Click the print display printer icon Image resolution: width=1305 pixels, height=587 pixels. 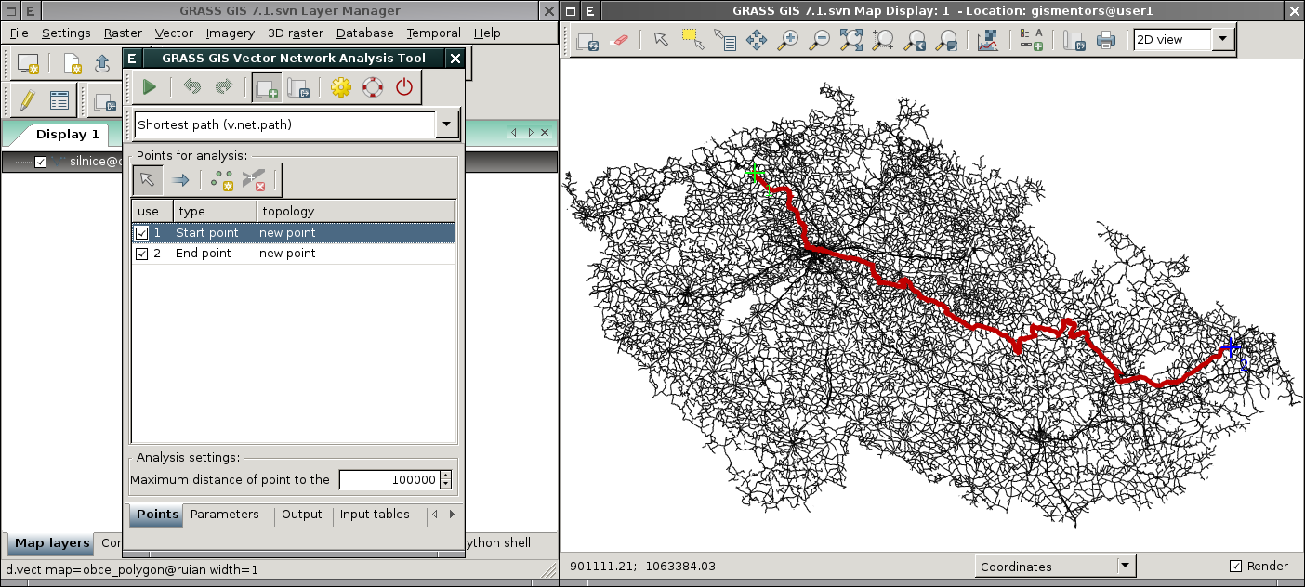coord(1105,40)
